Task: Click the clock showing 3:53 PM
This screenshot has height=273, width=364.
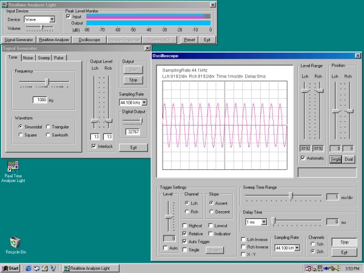Action: 352,269
